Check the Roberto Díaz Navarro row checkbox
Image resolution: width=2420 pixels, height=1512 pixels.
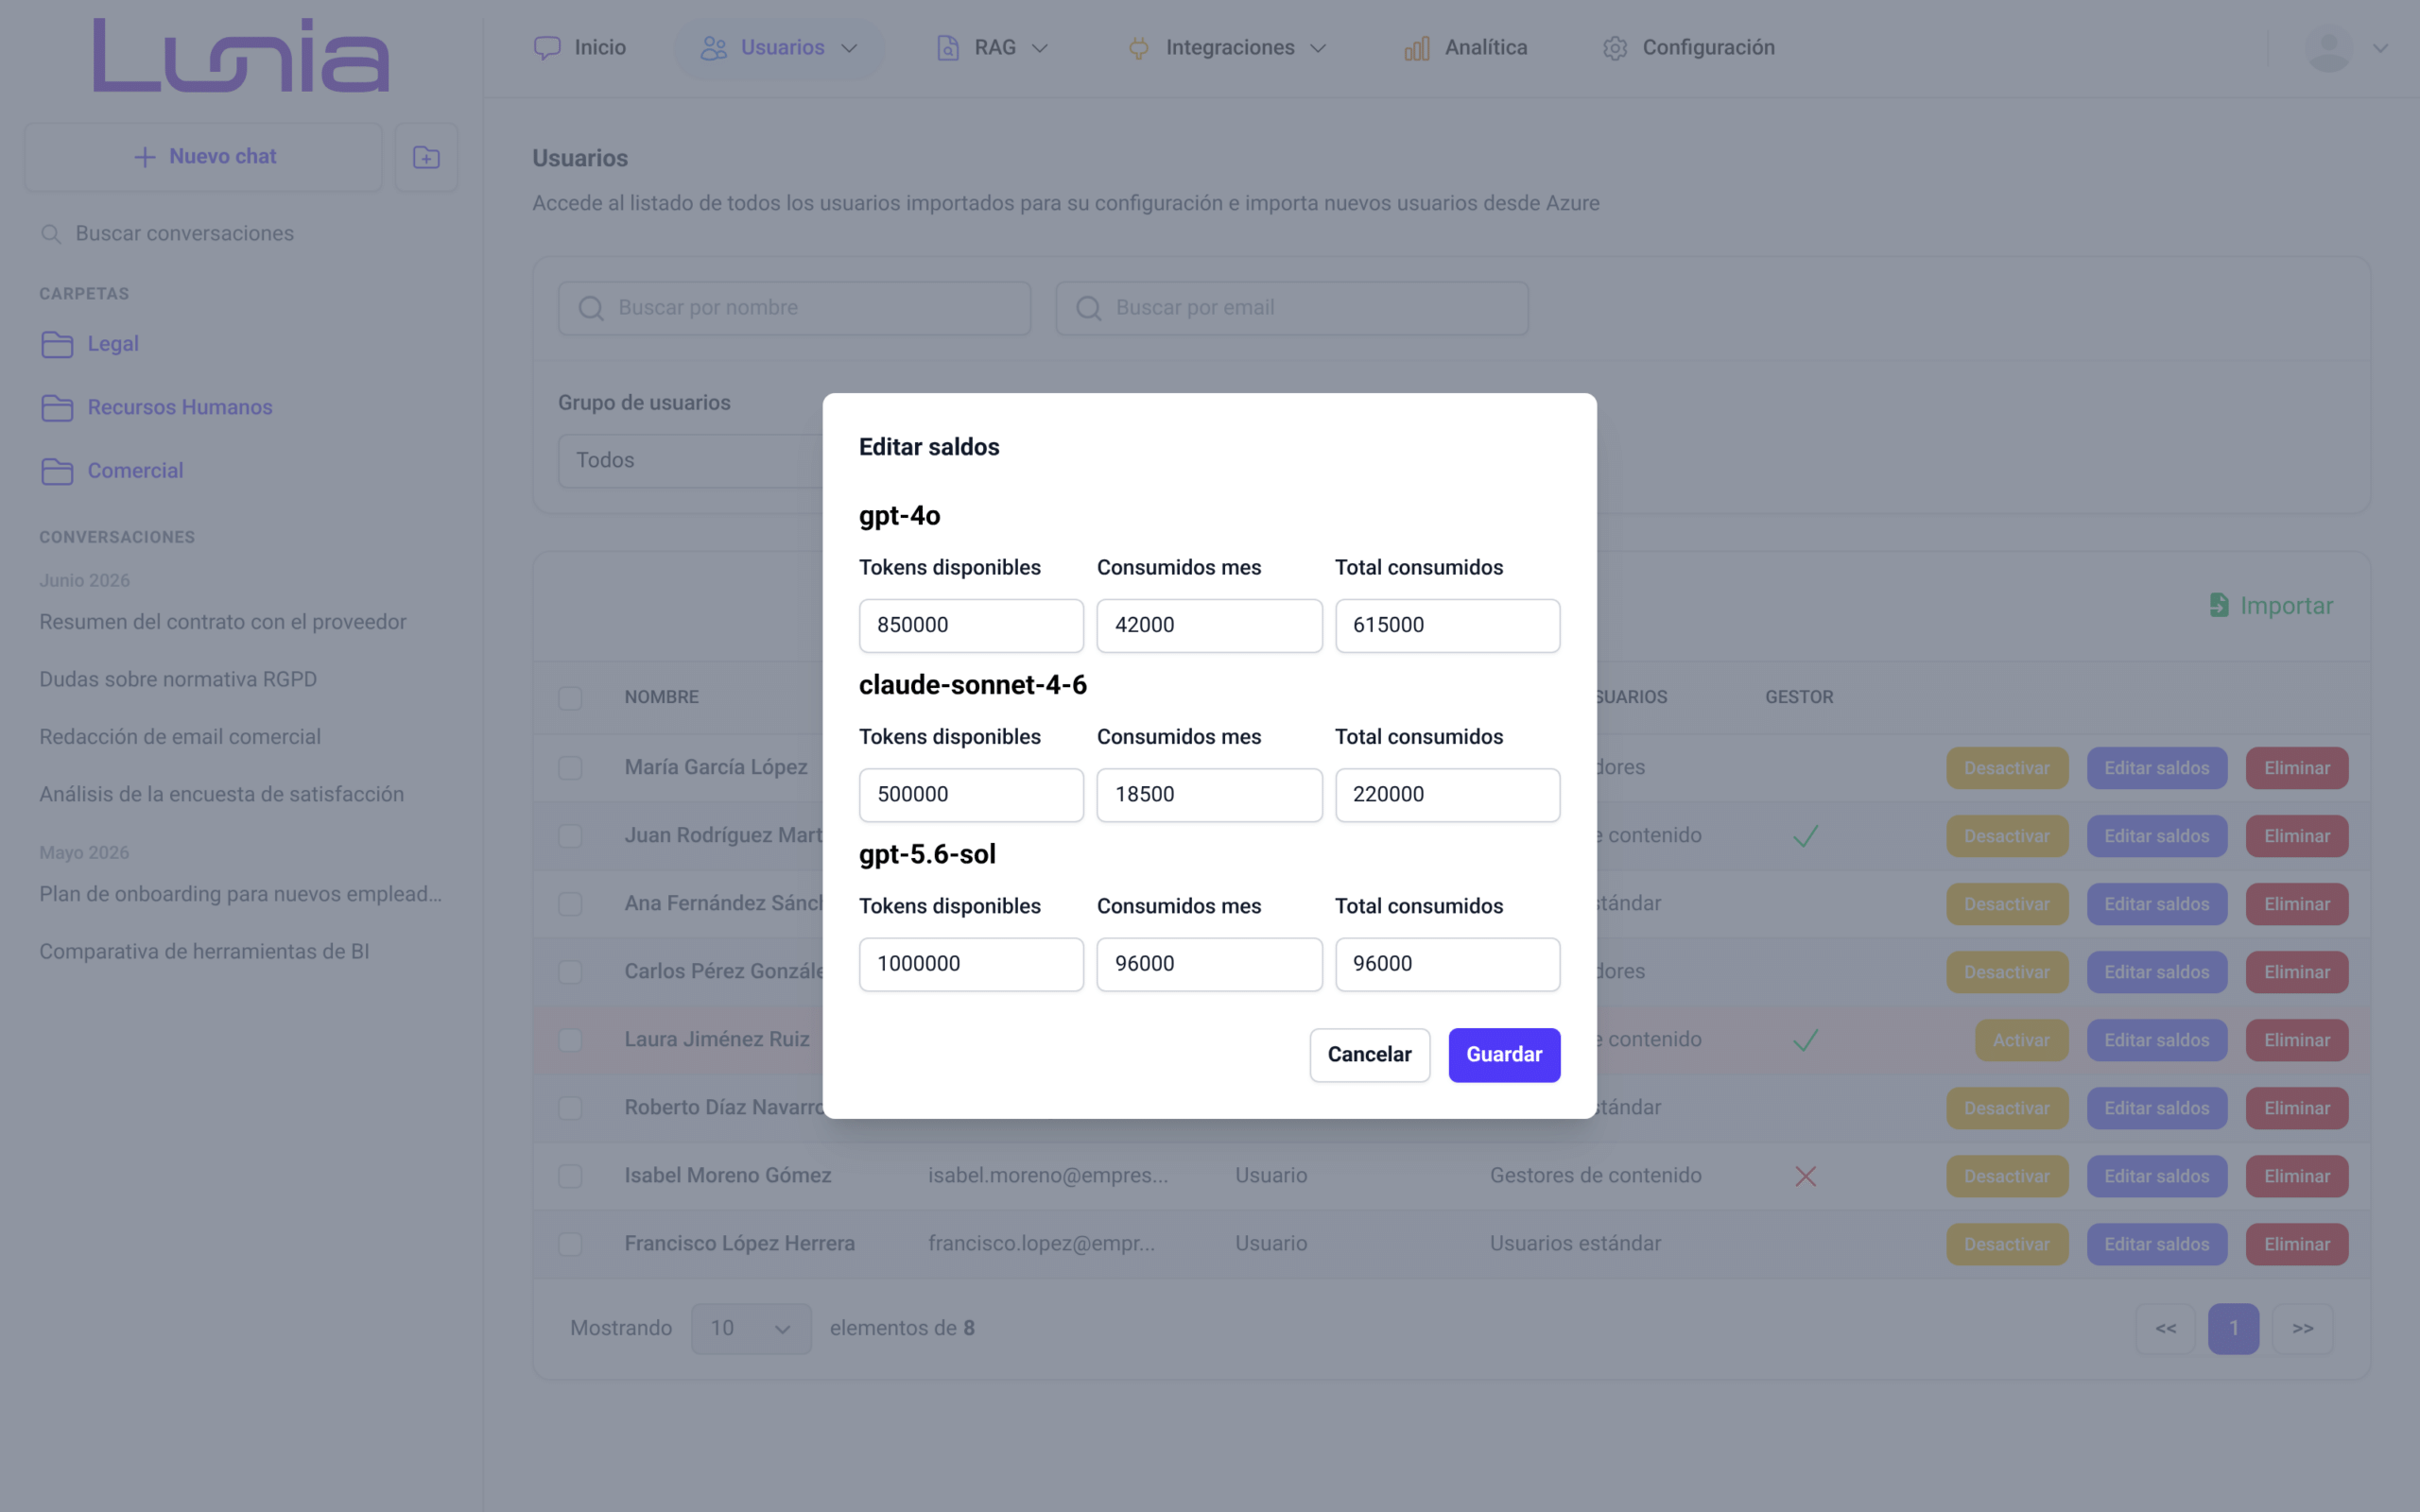point(570,1108)
